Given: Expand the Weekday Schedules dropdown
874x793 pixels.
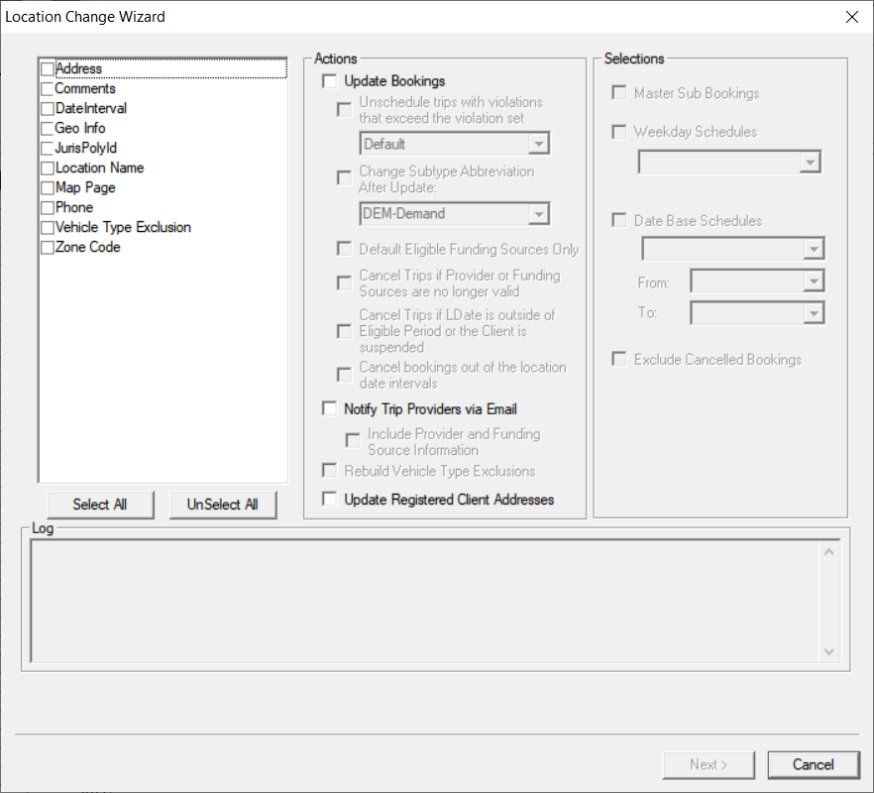Looking at the screenshot, I should pos(810,161).
